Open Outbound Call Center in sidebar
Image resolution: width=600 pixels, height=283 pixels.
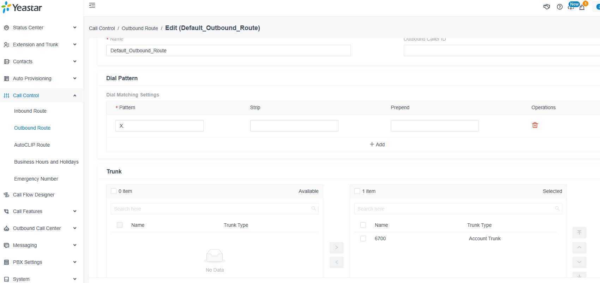(37, 228)
